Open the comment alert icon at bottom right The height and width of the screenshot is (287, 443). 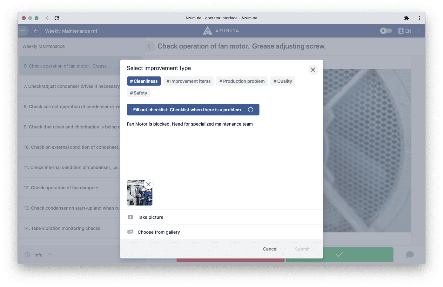coord(410,255)
